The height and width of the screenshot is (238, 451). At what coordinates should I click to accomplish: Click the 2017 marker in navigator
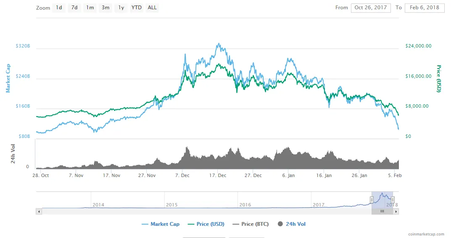[319, 205]
